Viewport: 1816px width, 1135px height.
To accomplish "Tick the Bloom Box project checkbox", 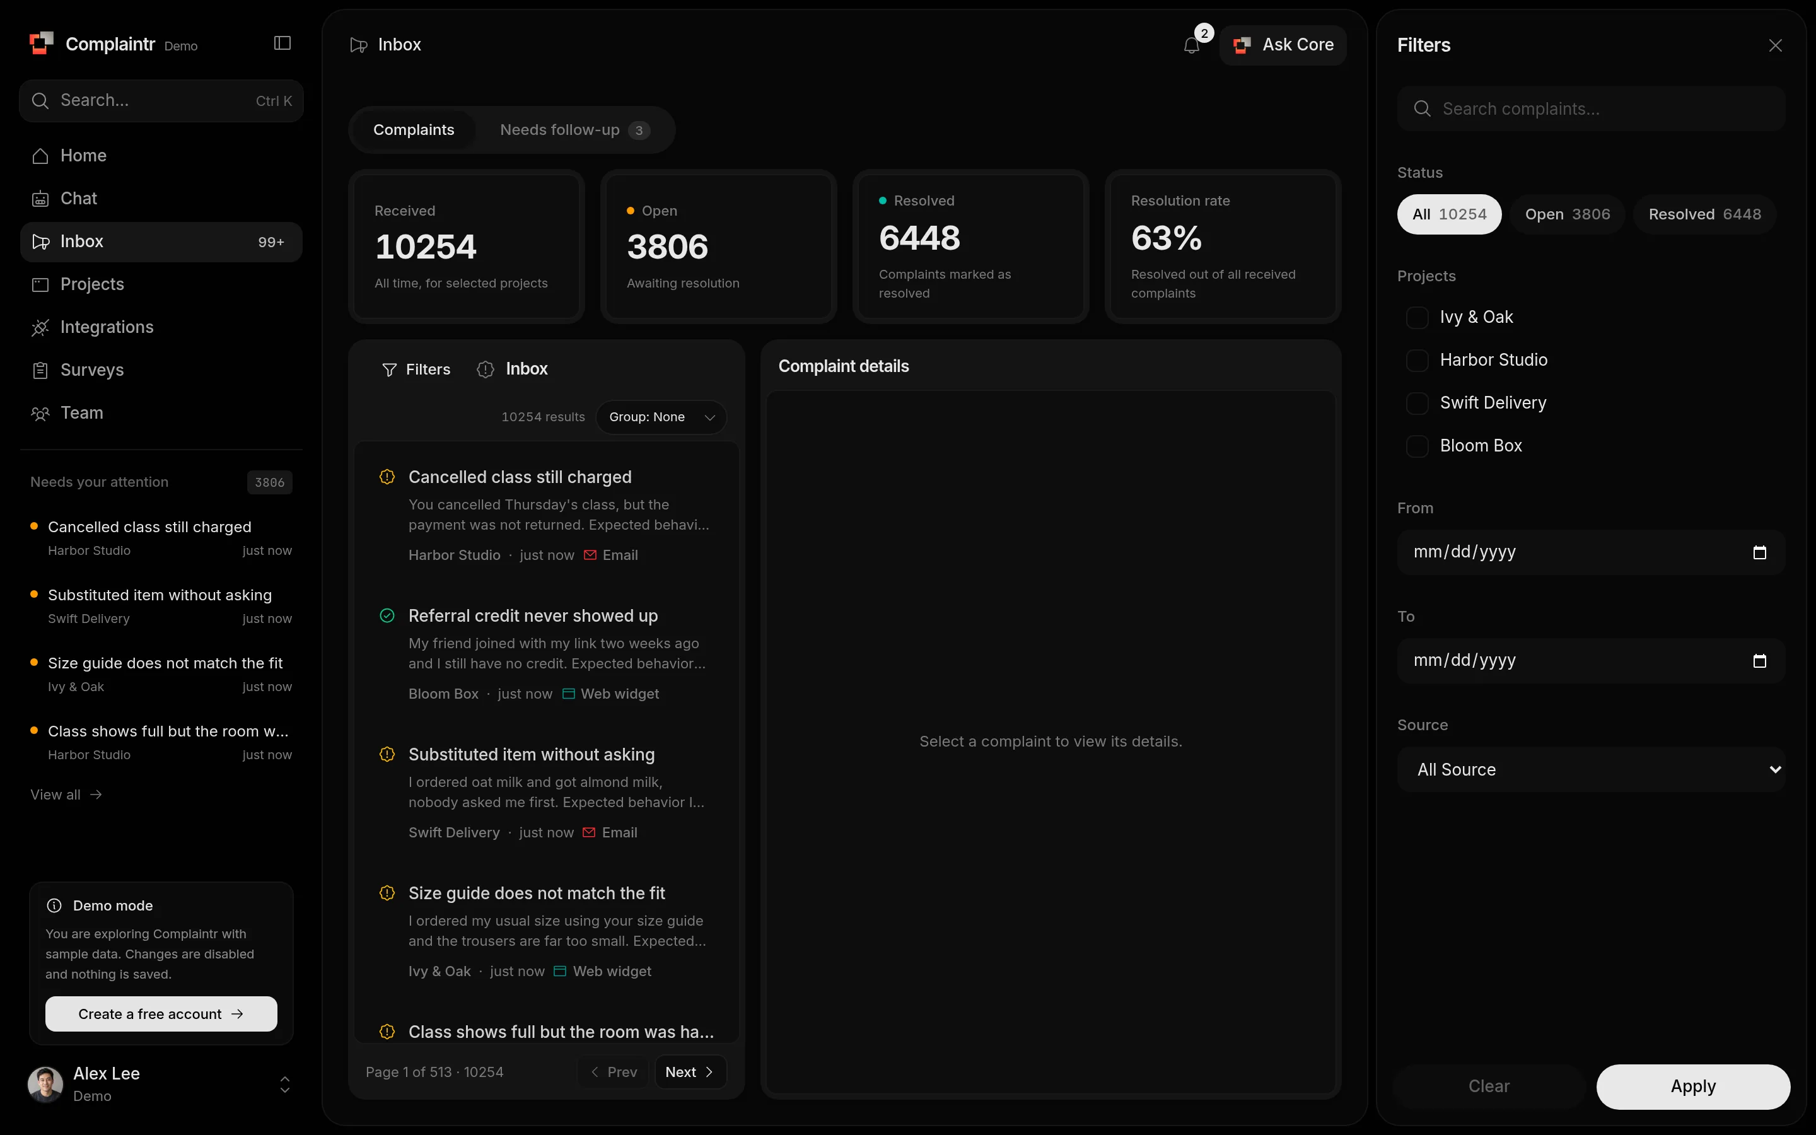I will 1417,446.
